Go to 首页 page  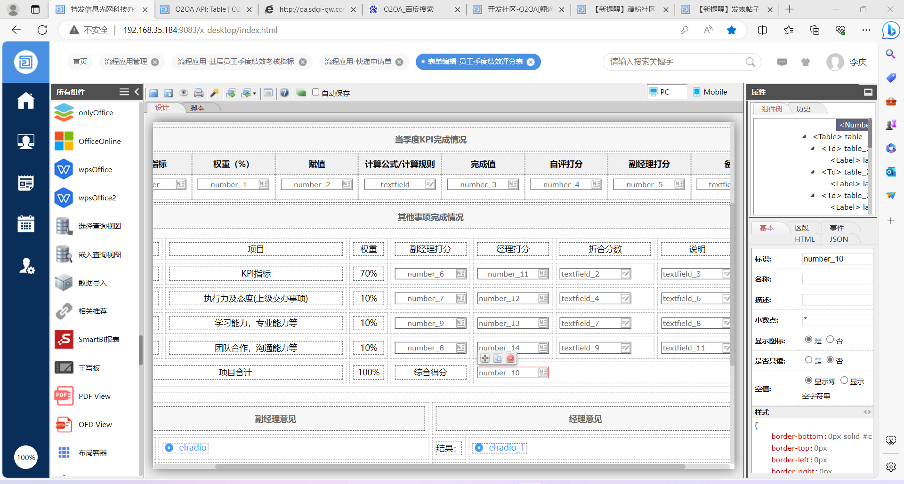click(x=80, y=62)
